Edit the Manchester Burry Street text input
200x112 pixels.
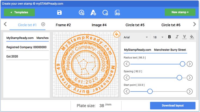click(x=155, y=50)
